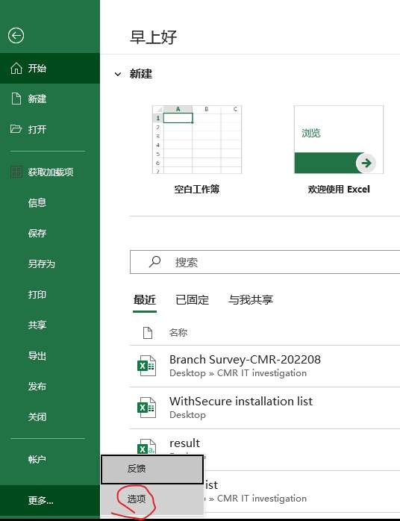Open the 空白工作簿 template thumbnail
The image size is (400, 521).
click(197, 140)
